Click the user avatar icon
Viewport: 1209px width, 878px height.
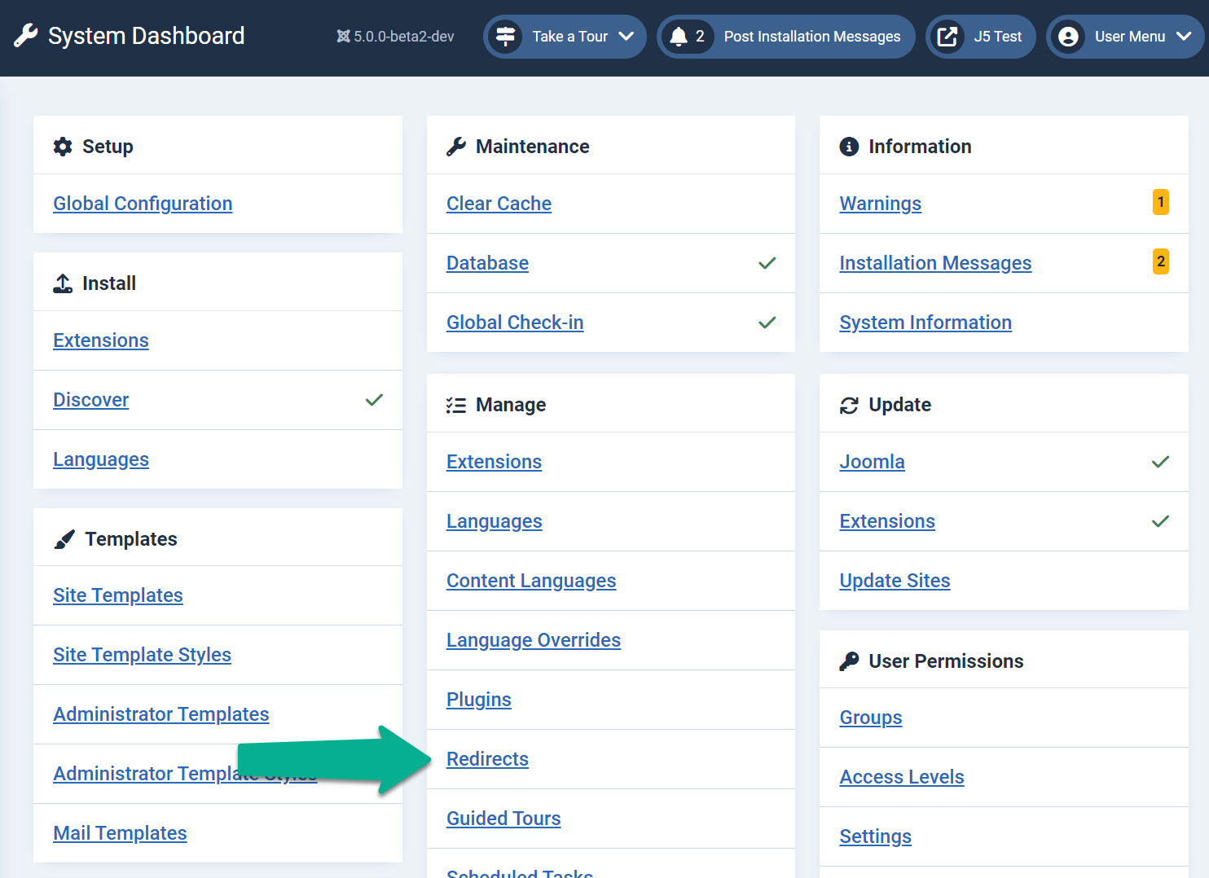click(x=1068, y=37)
